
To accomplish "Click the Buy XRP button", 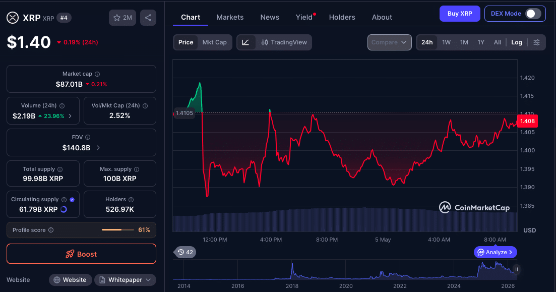I will (x=460, y=14).
